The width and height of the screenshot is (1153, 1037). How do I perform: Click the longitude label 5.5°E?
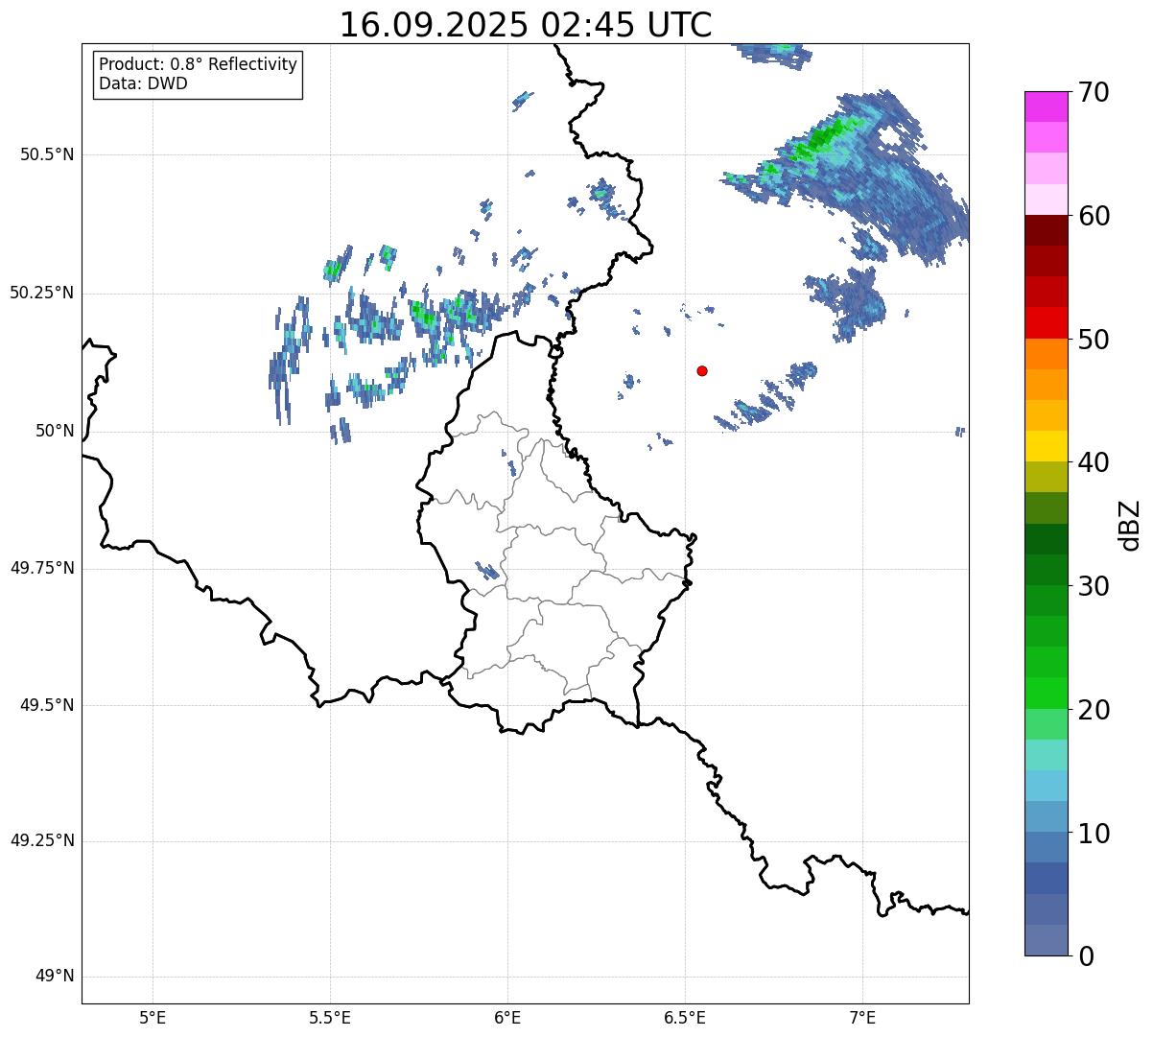[330, 1017]
